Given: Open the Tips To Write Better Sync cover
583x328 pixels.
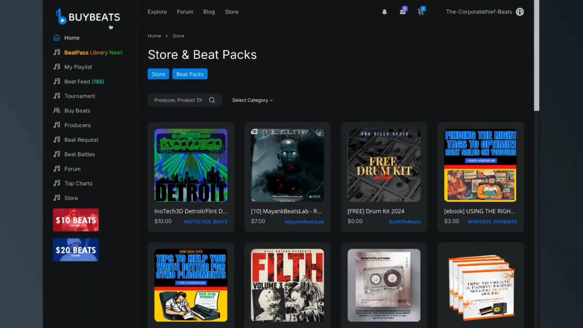Looking at the screenshot, I should point(191,285).
